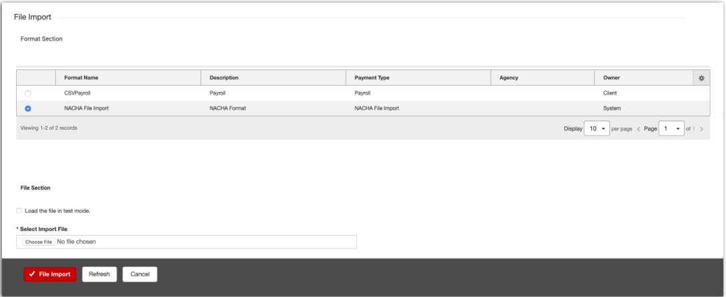Sort by Agency column header
The width and height of the screenshot is (726, 297).
508,78
